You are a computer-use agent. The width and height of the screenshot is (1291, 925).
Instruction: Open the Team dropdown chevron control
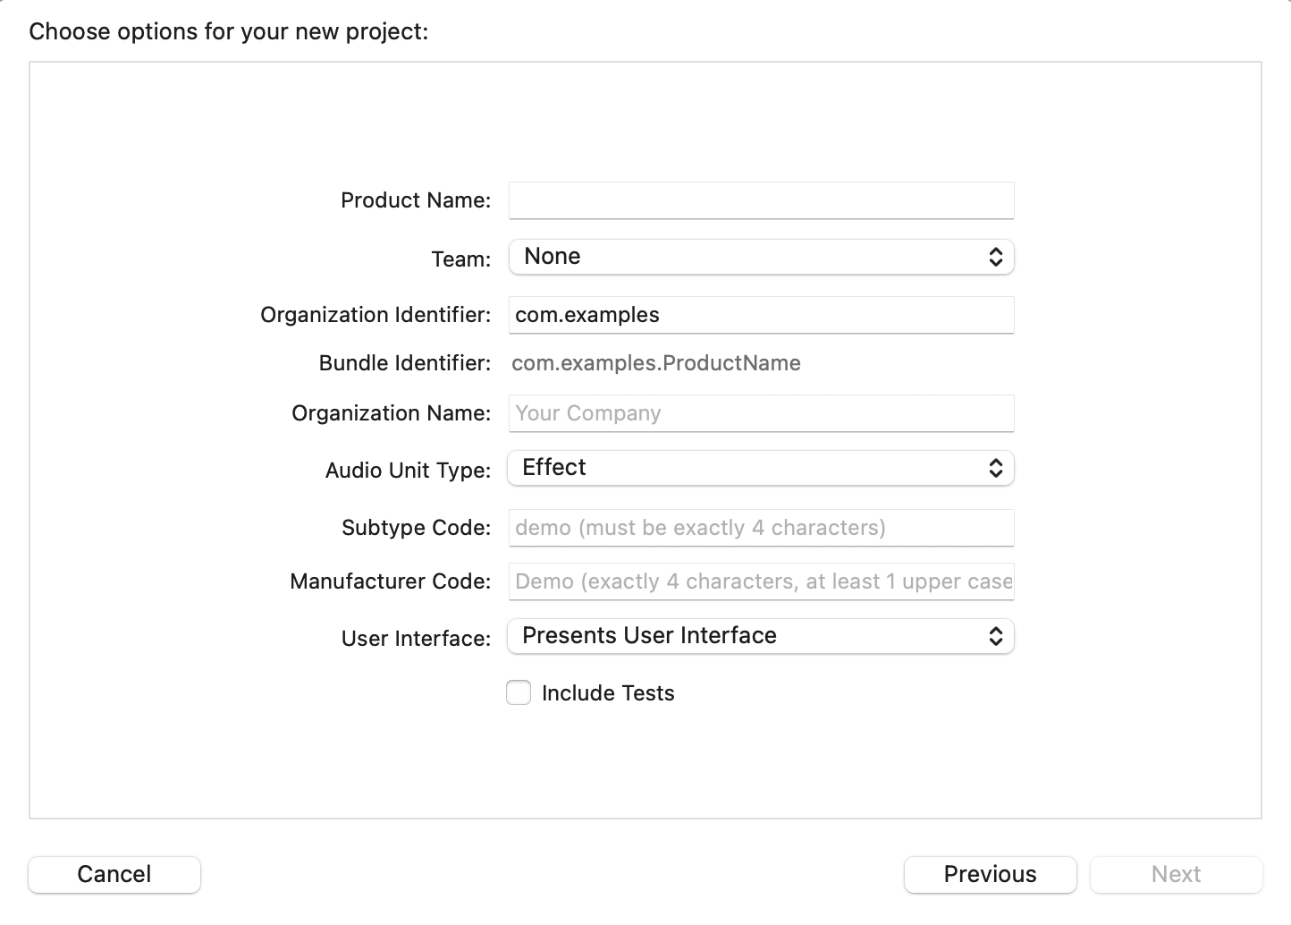point(995,257)
